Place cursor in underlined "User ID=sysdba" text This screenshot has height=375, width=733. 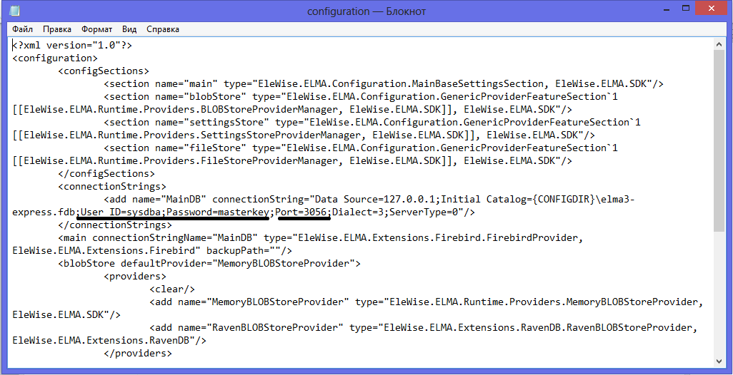click(121, 212)
